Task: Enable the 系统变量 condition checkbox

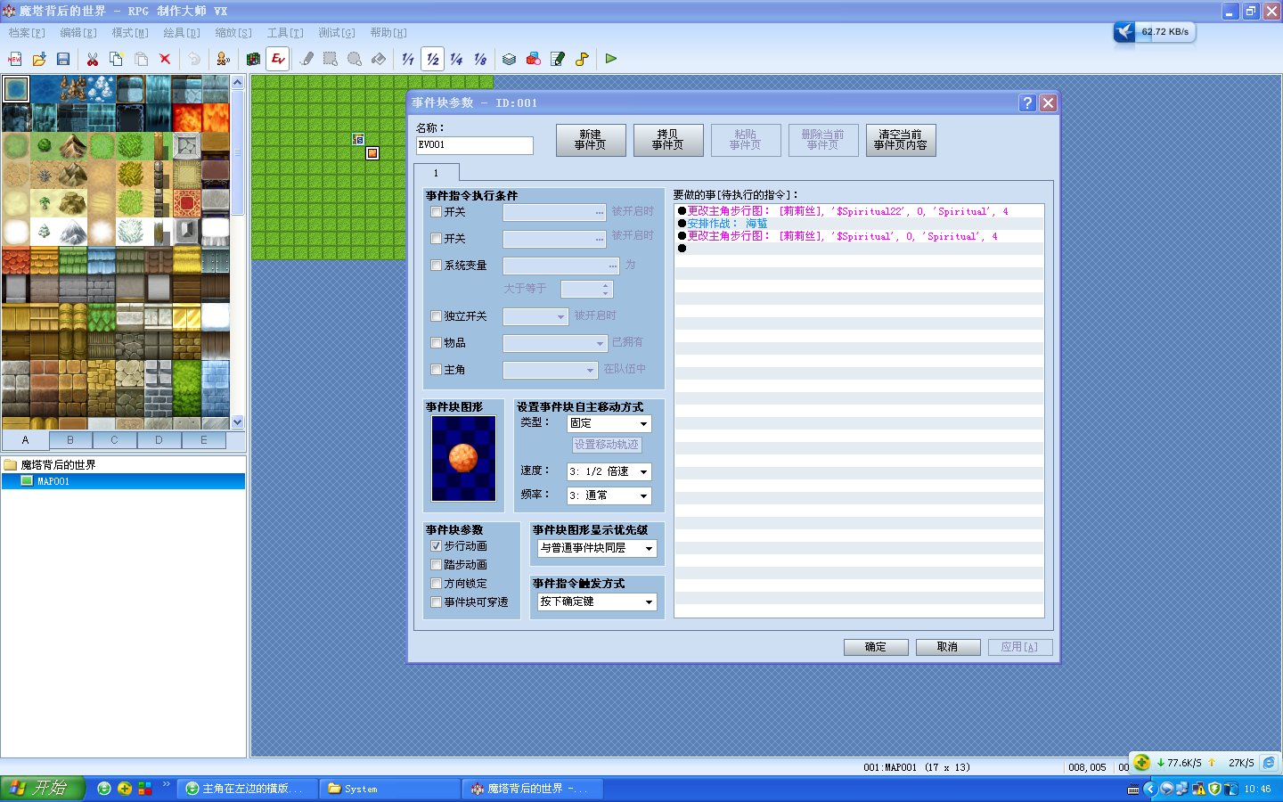Action: 437,266
